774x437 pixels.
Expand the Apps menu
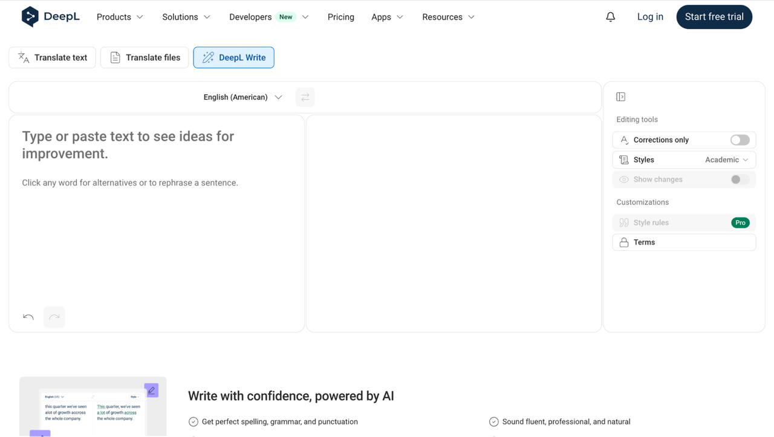tap(387, 17)
